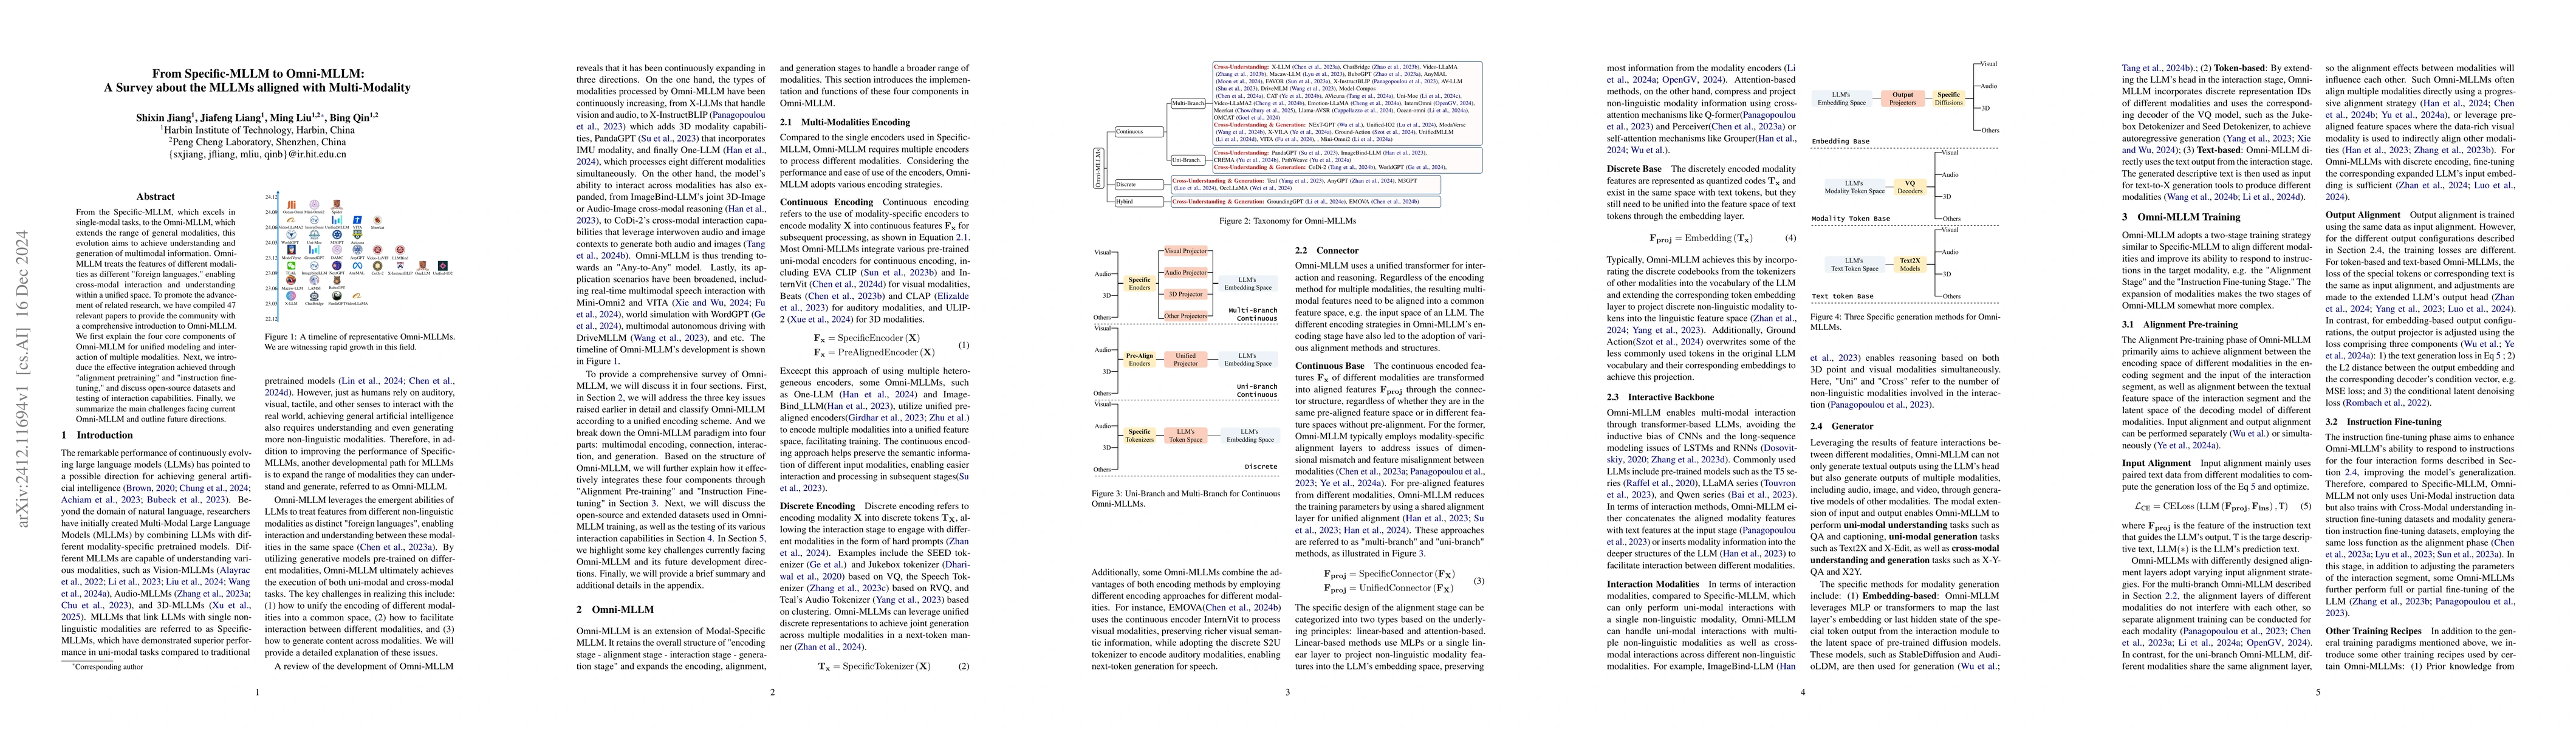
Task: Click equation number (2)
Action: (964, 666)
